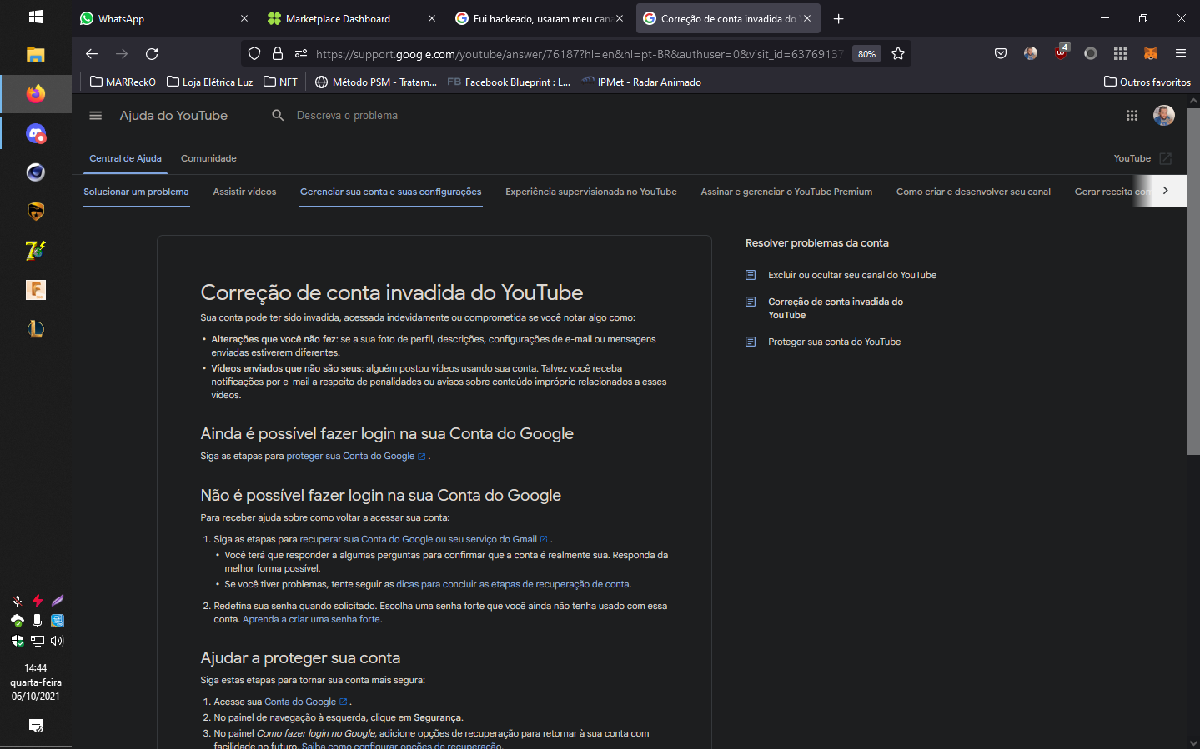Open Proteger sua conta do YouTube article
Image resolution: width=1200 pixels, height=749 pixels.
coord(834,342)
